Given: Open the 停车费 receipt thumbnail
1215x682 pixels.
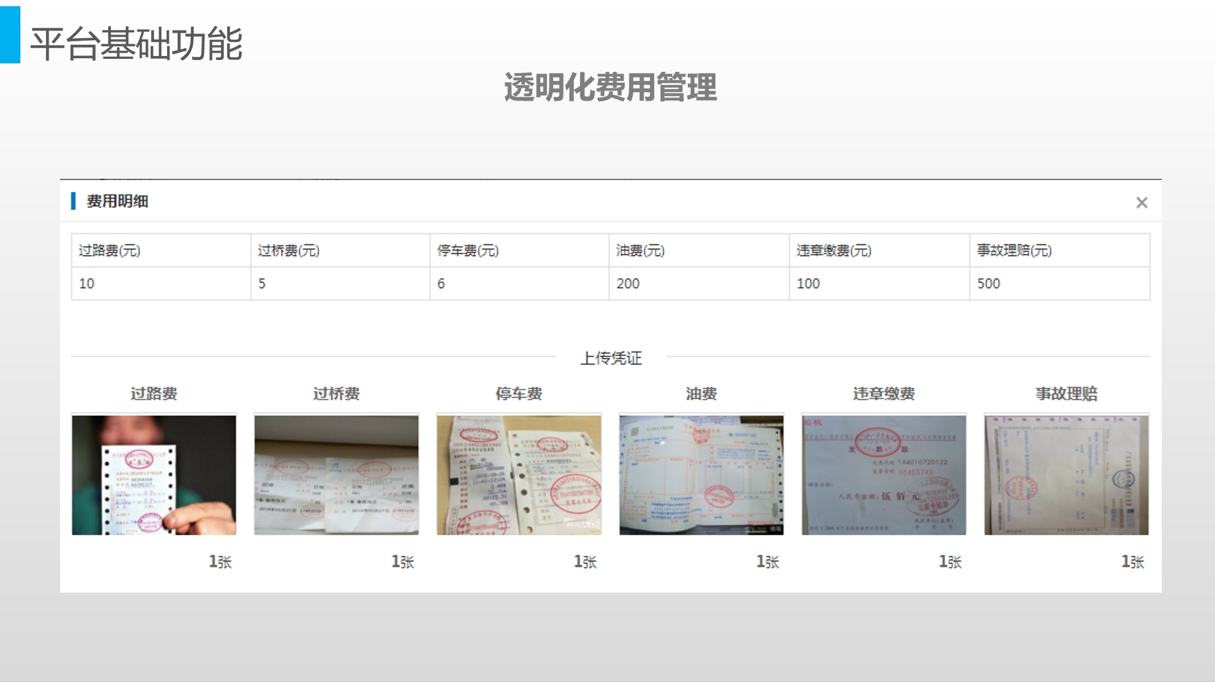Looking at the screenshot, I should tap(519, 475).
